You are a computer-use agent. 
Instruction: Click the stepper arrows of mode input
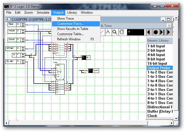(x=23, y=31)
